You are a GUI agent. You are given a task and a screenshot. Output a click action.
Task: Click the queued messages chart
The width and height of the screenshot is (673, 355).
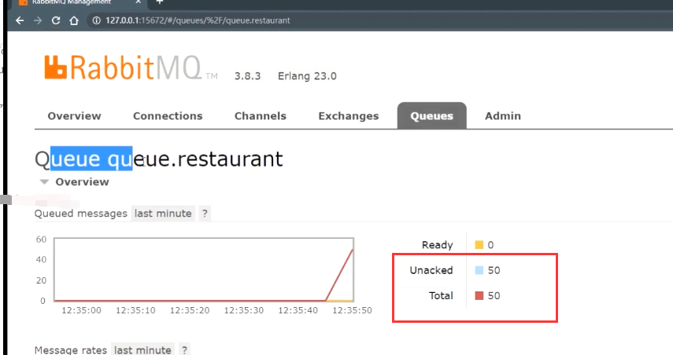point(203,269)
